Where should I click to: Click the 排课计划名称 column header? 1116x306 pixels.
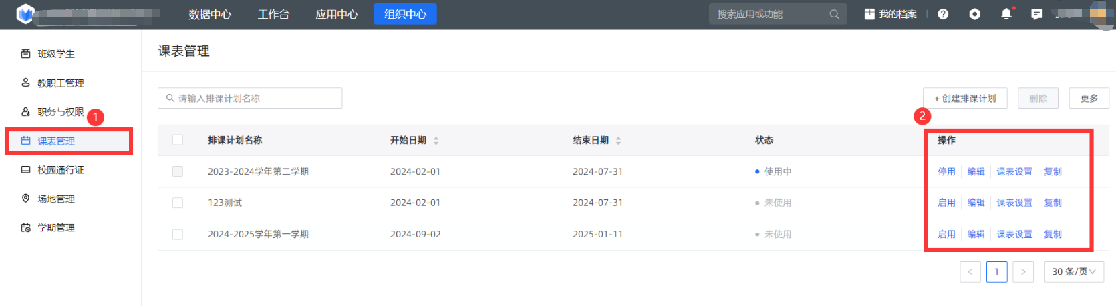pyautogui.click(x=235, y=140)
